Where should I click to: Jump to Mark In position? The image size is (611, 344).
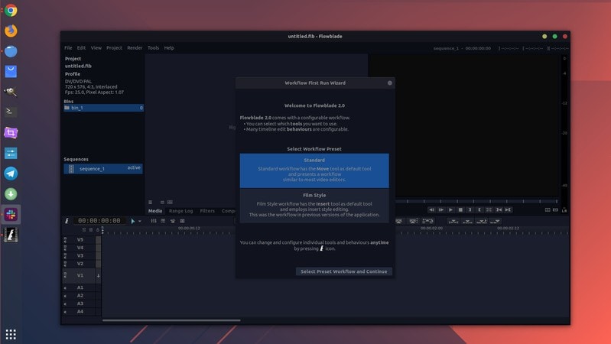click(x=499, y=209)
